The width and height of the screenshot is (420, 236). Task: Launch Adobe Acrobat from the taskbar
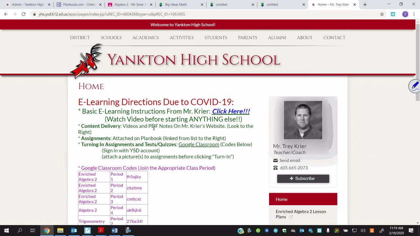[x=101, y=230]
